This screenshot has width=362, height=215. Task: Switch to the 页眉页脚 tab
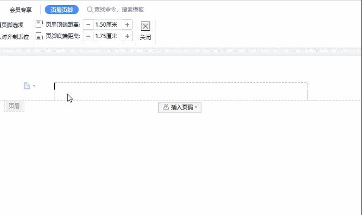[61, 10]
